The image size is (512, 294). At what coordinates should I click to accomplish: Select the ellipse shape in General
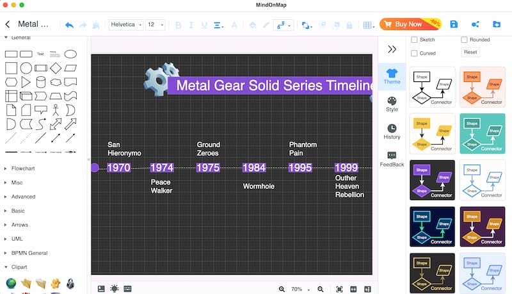tap(70, 54)
